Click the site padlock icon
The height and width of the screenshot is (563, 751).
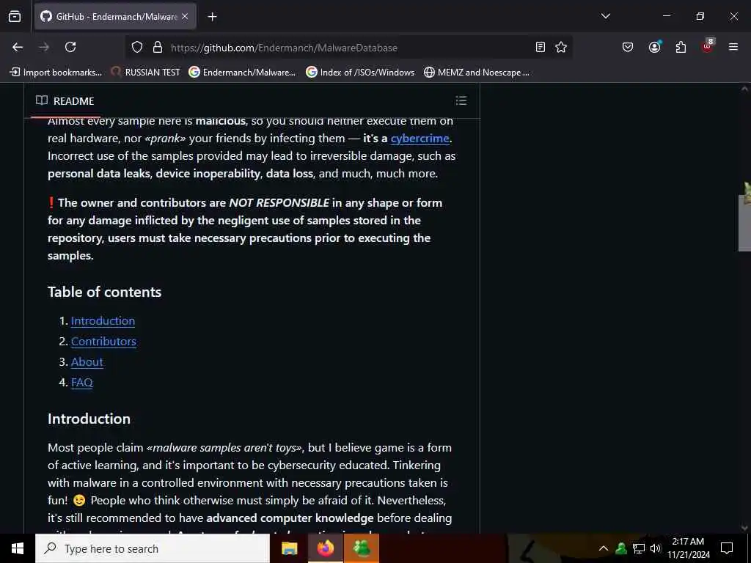158,48
